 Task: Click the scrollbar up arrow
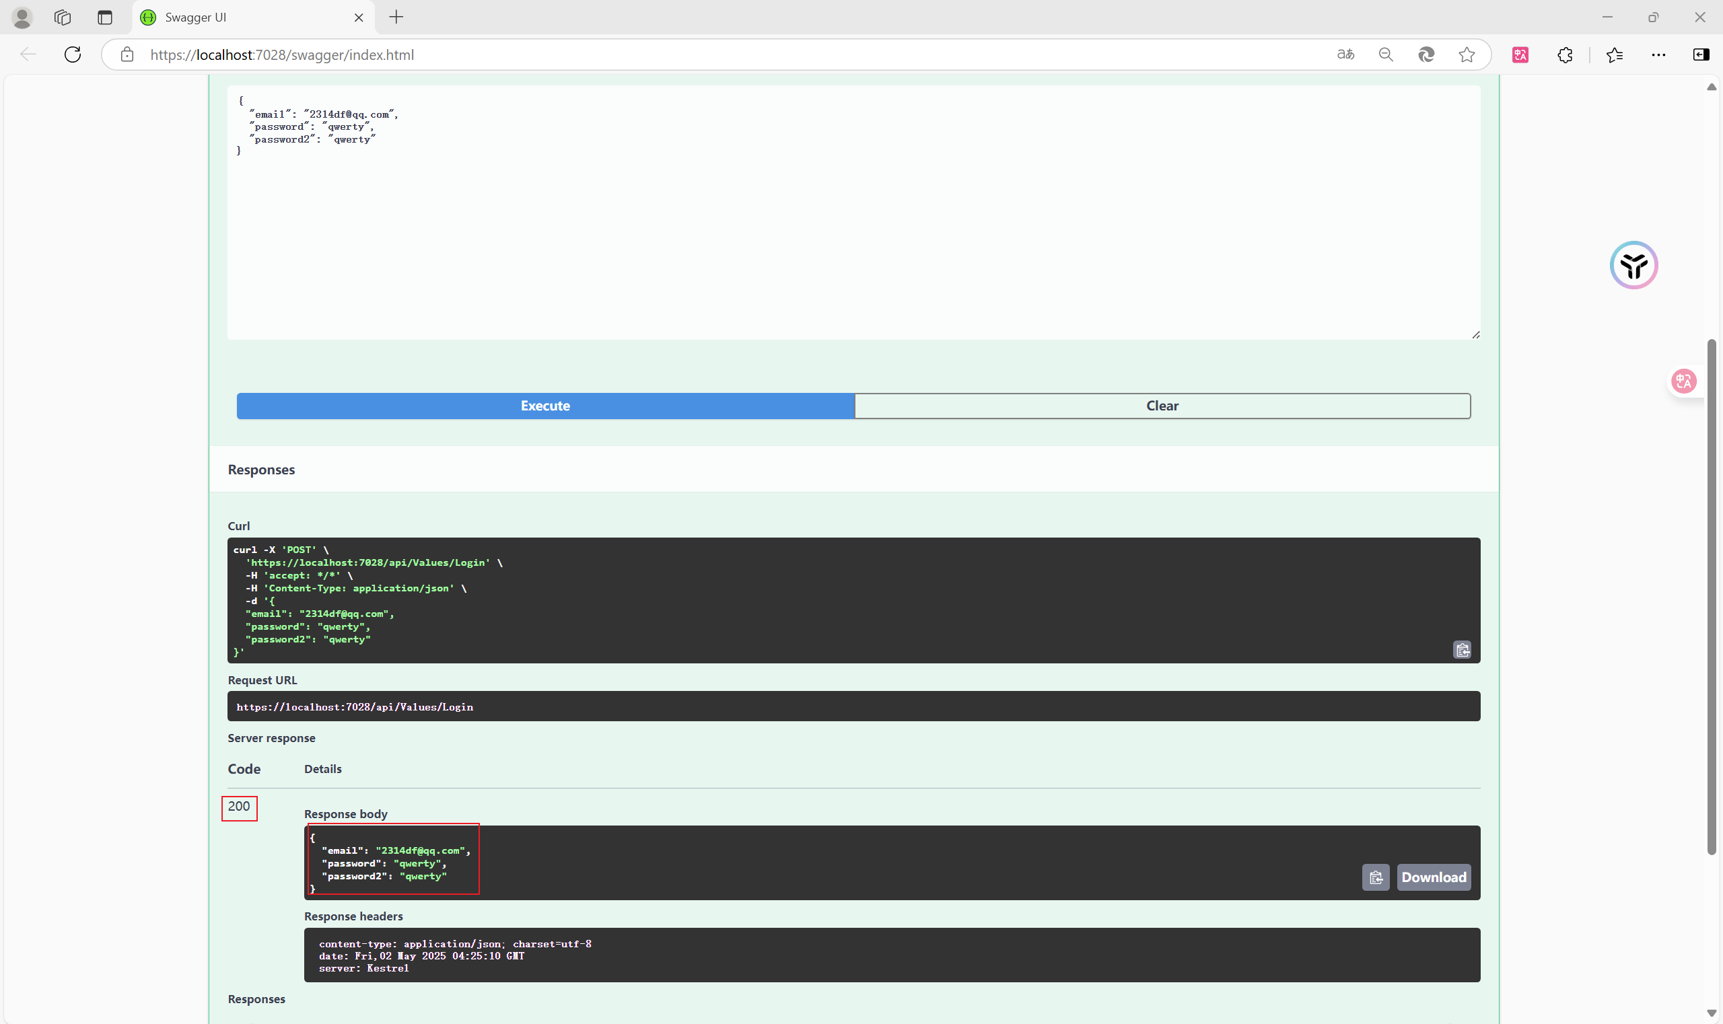pyautogui.click(x=1712, y=87)
